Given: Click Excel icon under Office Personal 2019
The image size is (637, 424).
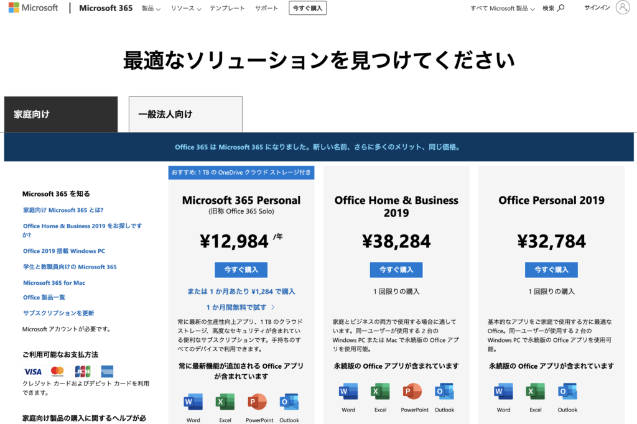Looking at the screenshot, I should click(536, 392).
